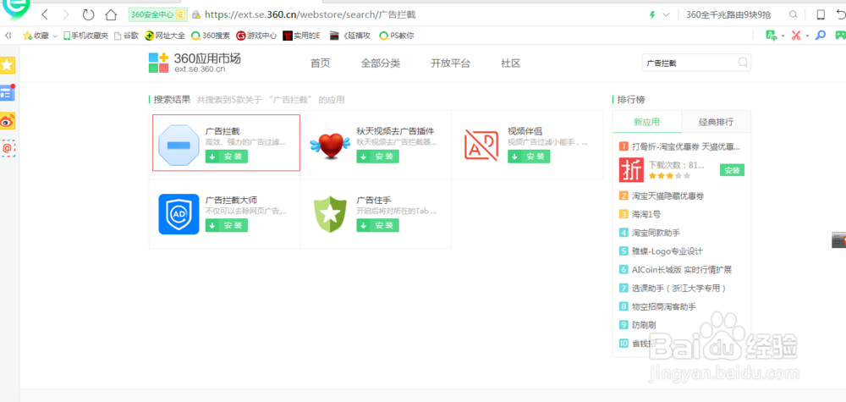This screenshot has width=846, height=402.
Task: Click the address bar URL
Action: tap(310, 14)
